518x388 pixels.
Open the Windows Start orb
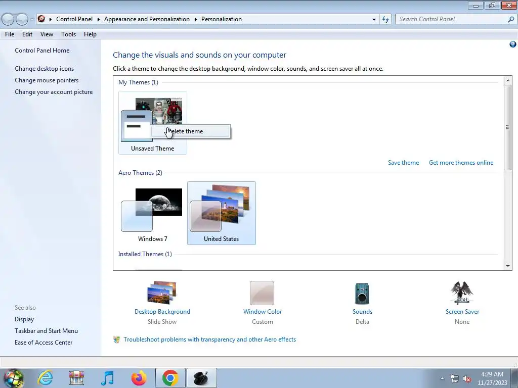coord(13,378)
